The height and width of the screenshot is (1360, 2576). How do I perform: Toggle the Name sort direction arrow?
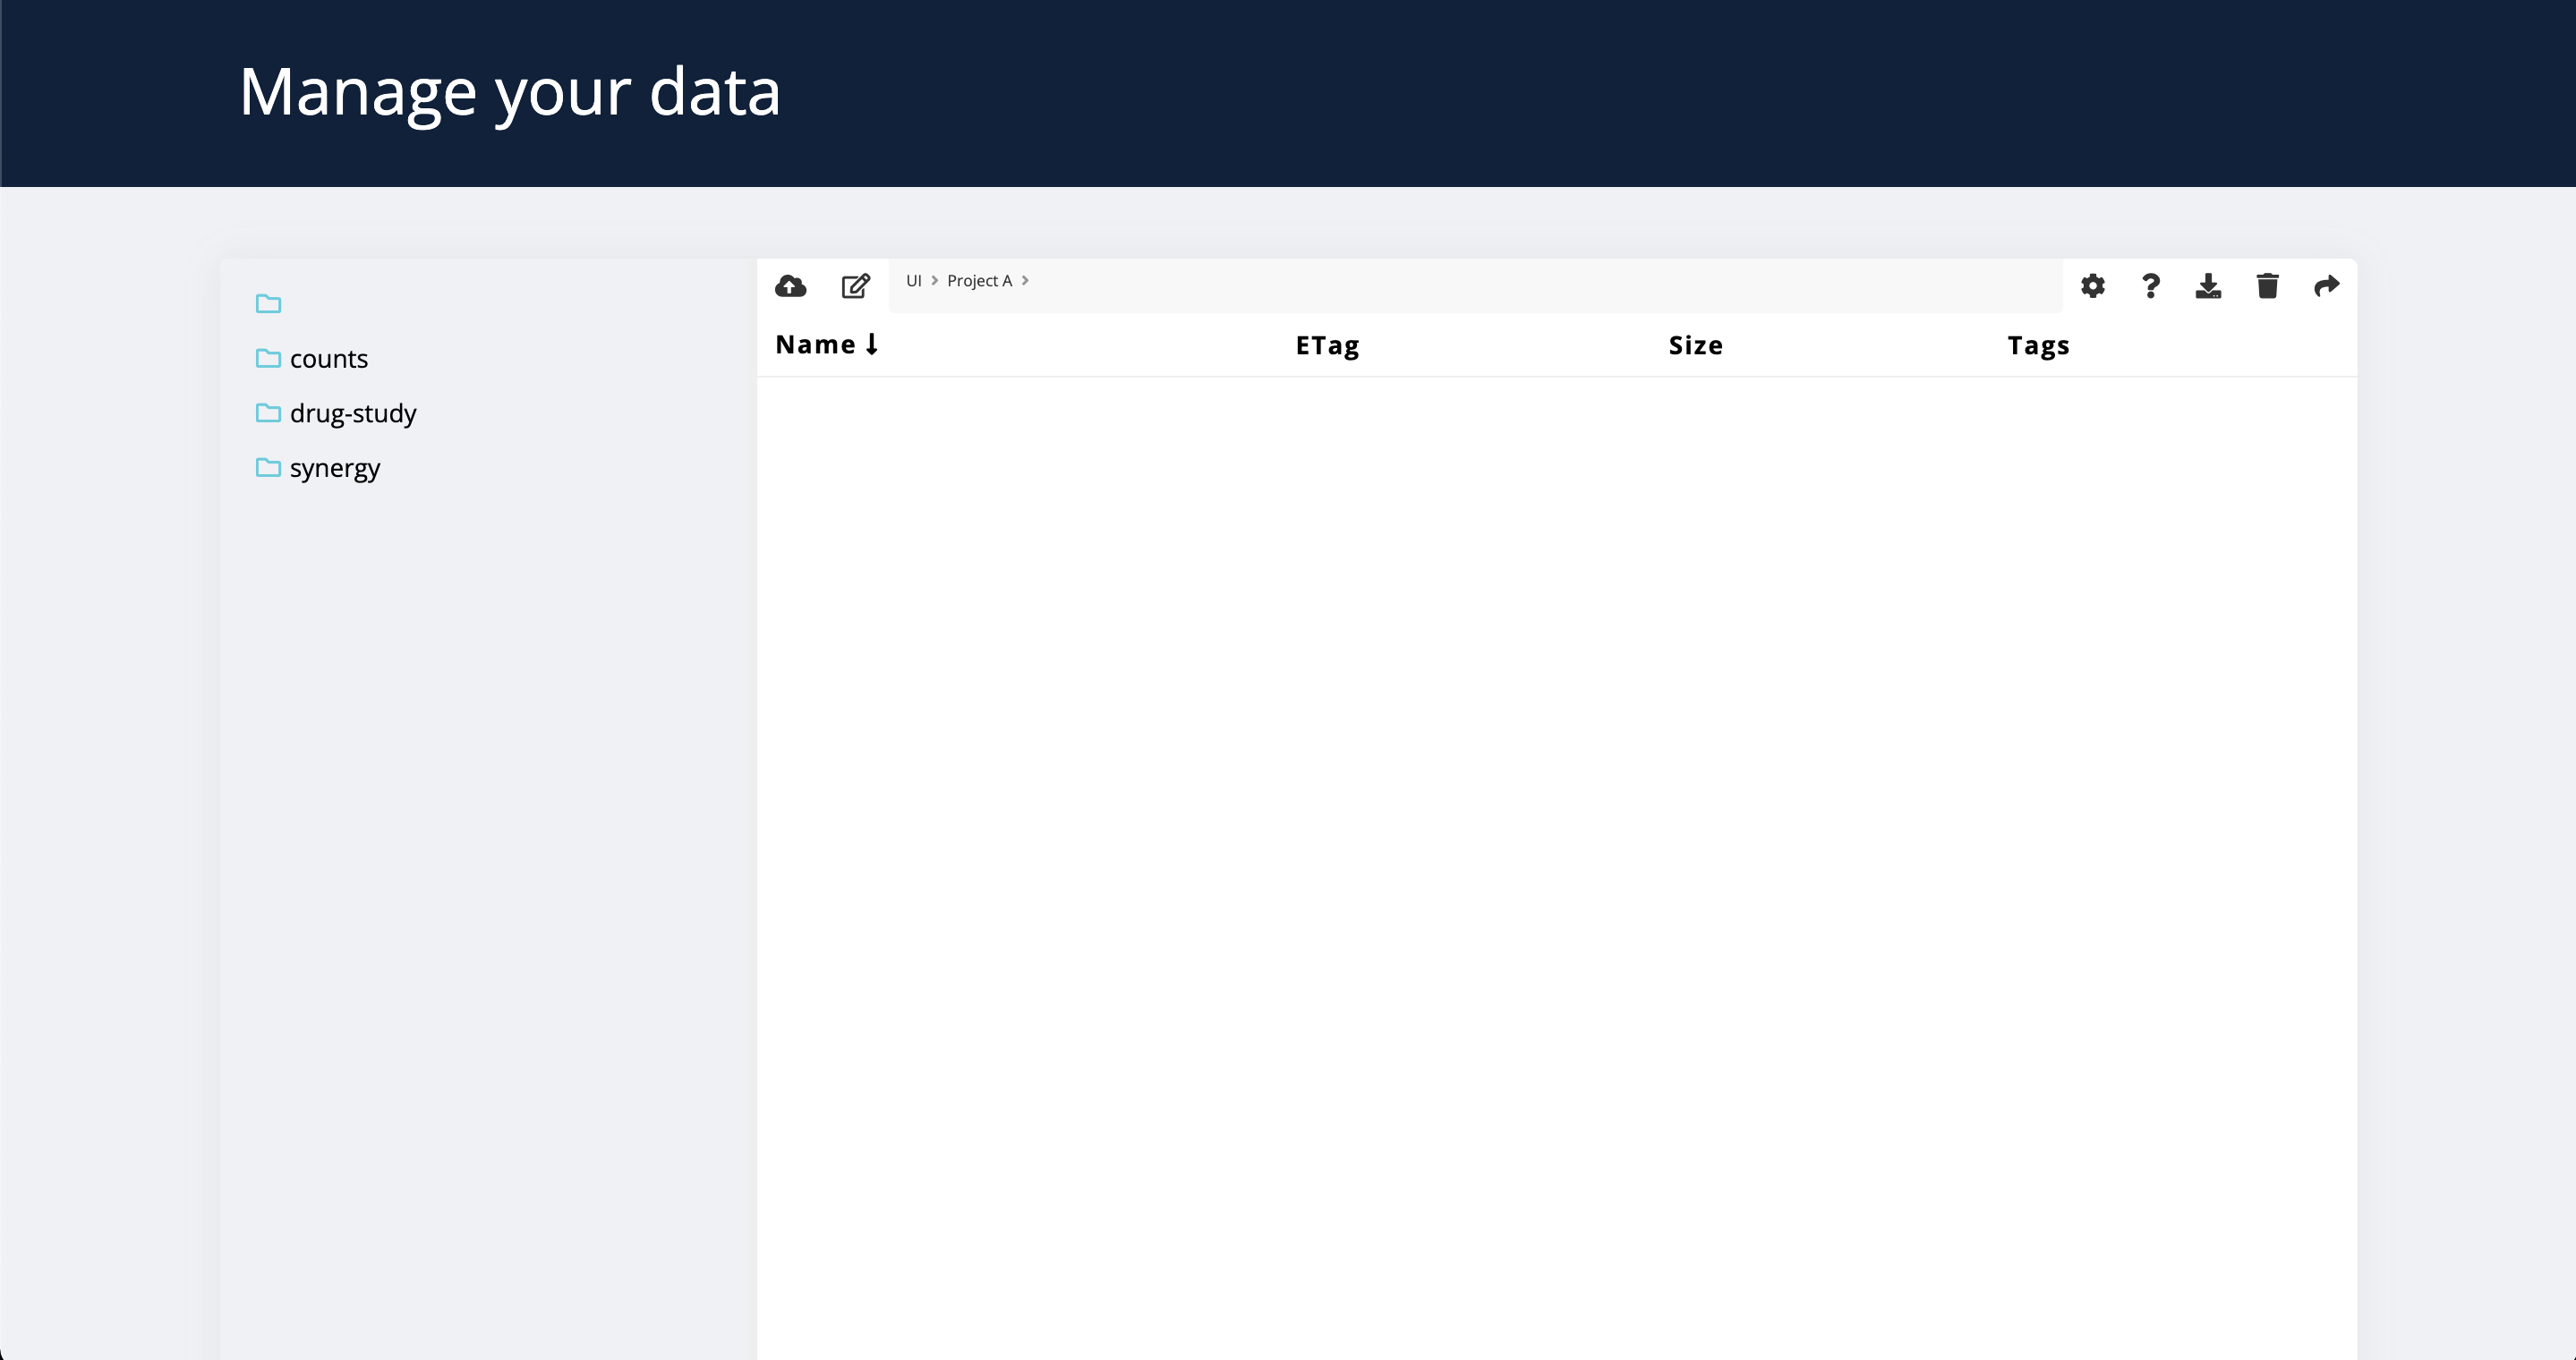pyautogui.click(x=872, y=344)
